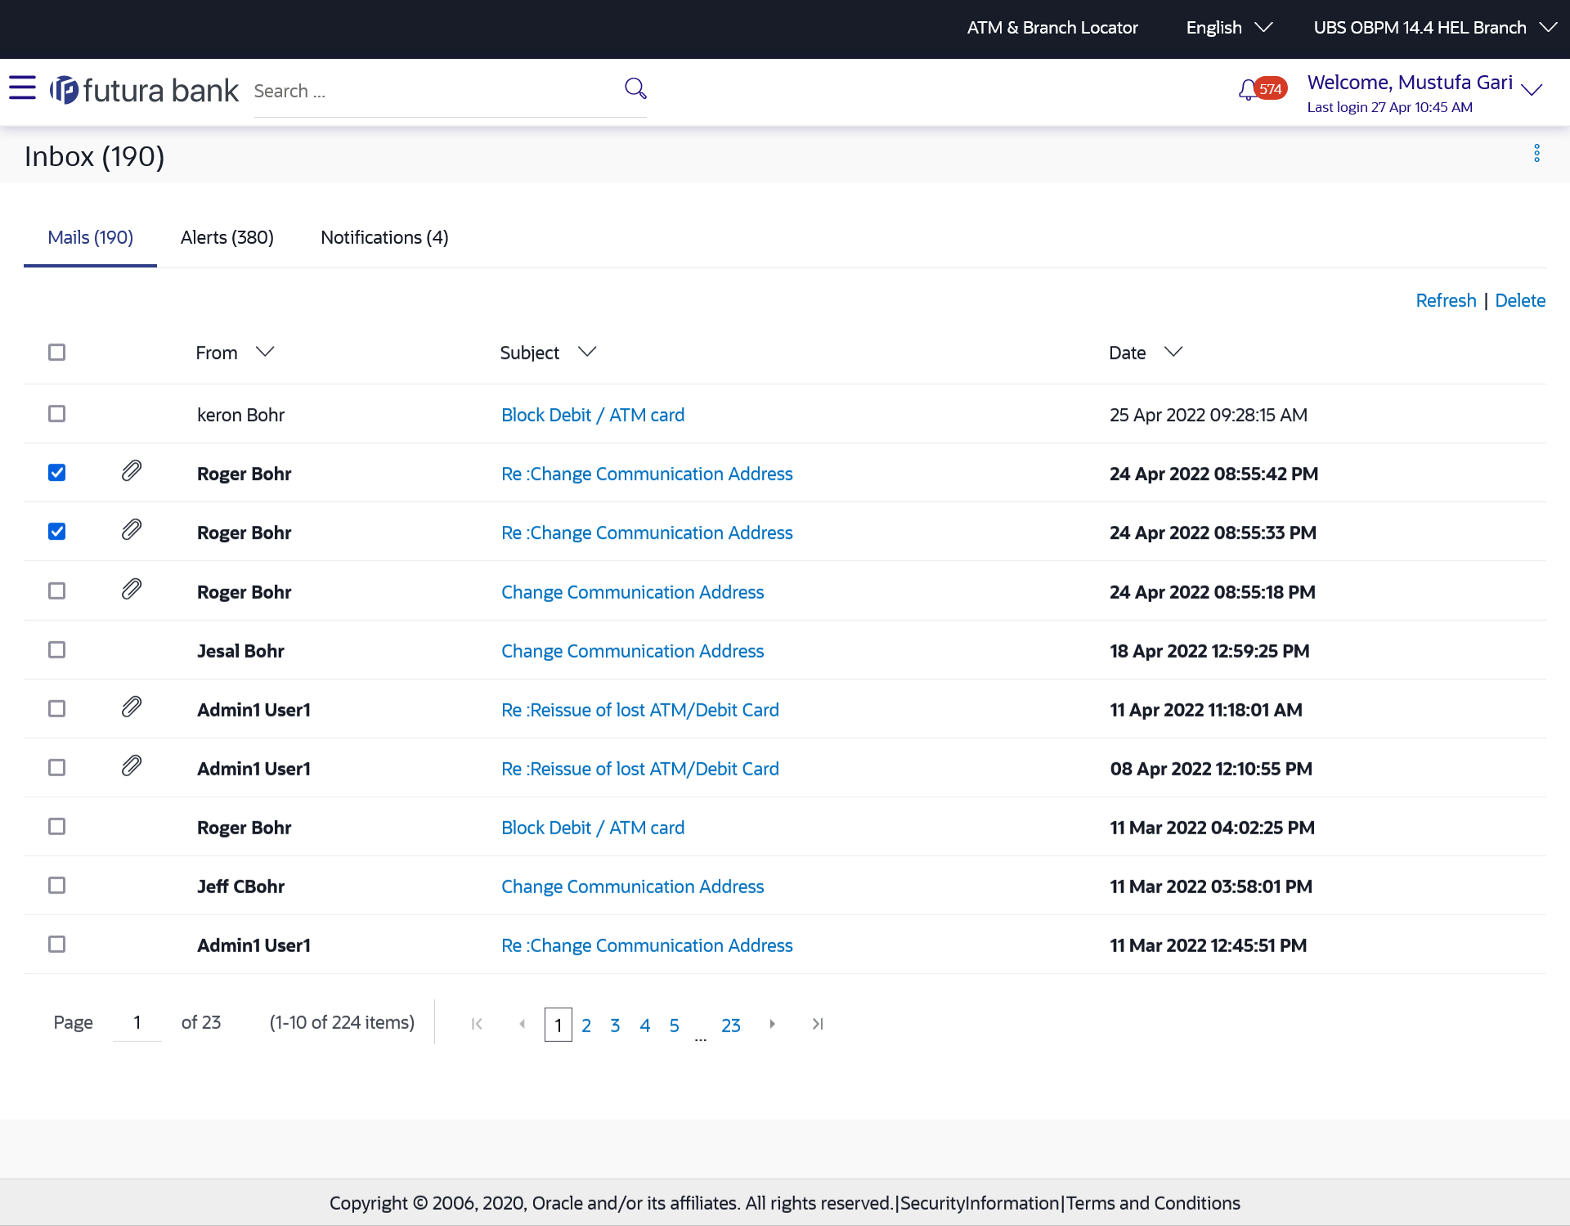Image resolution: width=1570 pixels, height=1226 pixels.
Task: Click the page number input field
Action: [137, 1023]
